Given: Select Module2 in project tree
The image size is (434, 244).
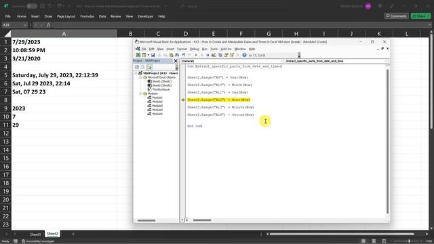Looking at the screenshot, I should 155,102.
